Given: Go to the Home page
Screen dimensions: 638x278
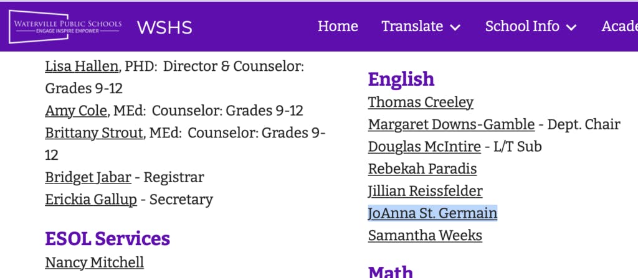Looking at the screenshot, I should tap(338, 26).
